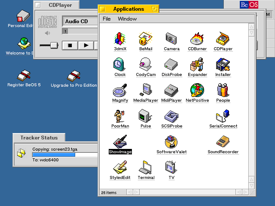Open the SoftwareValet icon
Screen dimensions: 275x206
171,142
